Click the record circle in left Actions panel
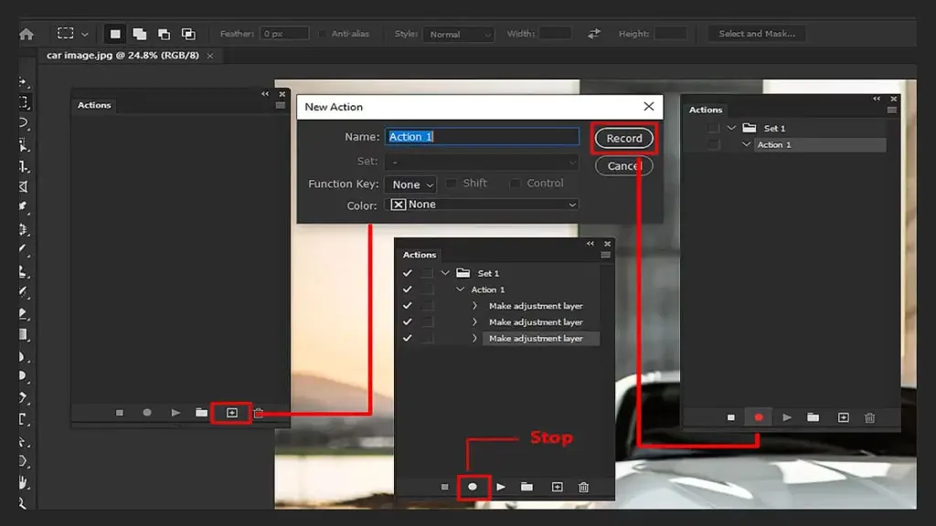936x526 pixels. pos(147,413)
